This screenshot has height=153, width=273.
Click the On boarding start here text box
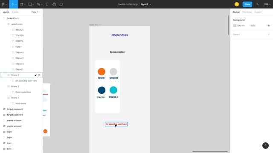click(116, 124)
